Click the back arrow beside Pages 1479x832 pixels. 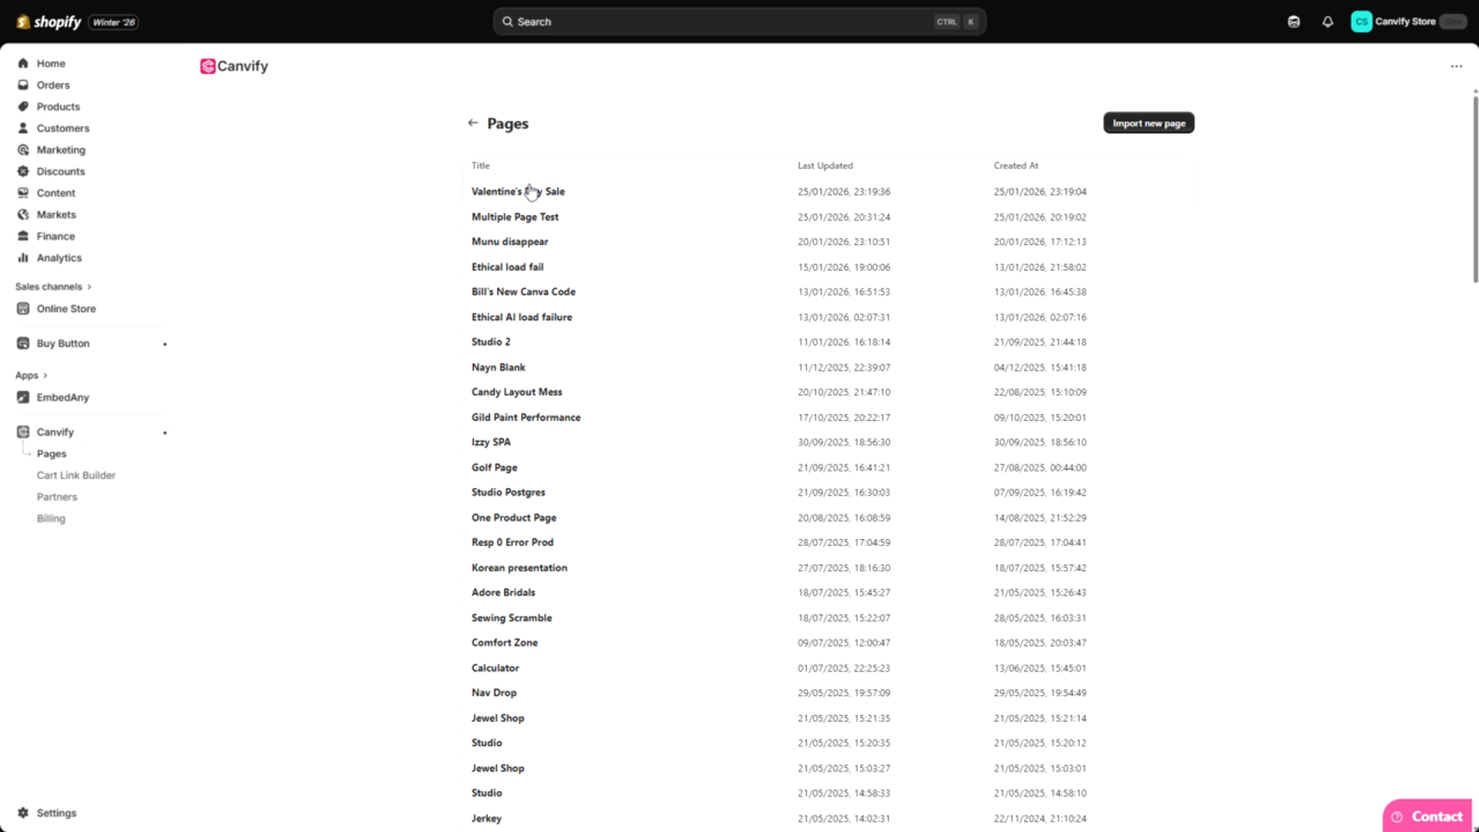[472, 123]
